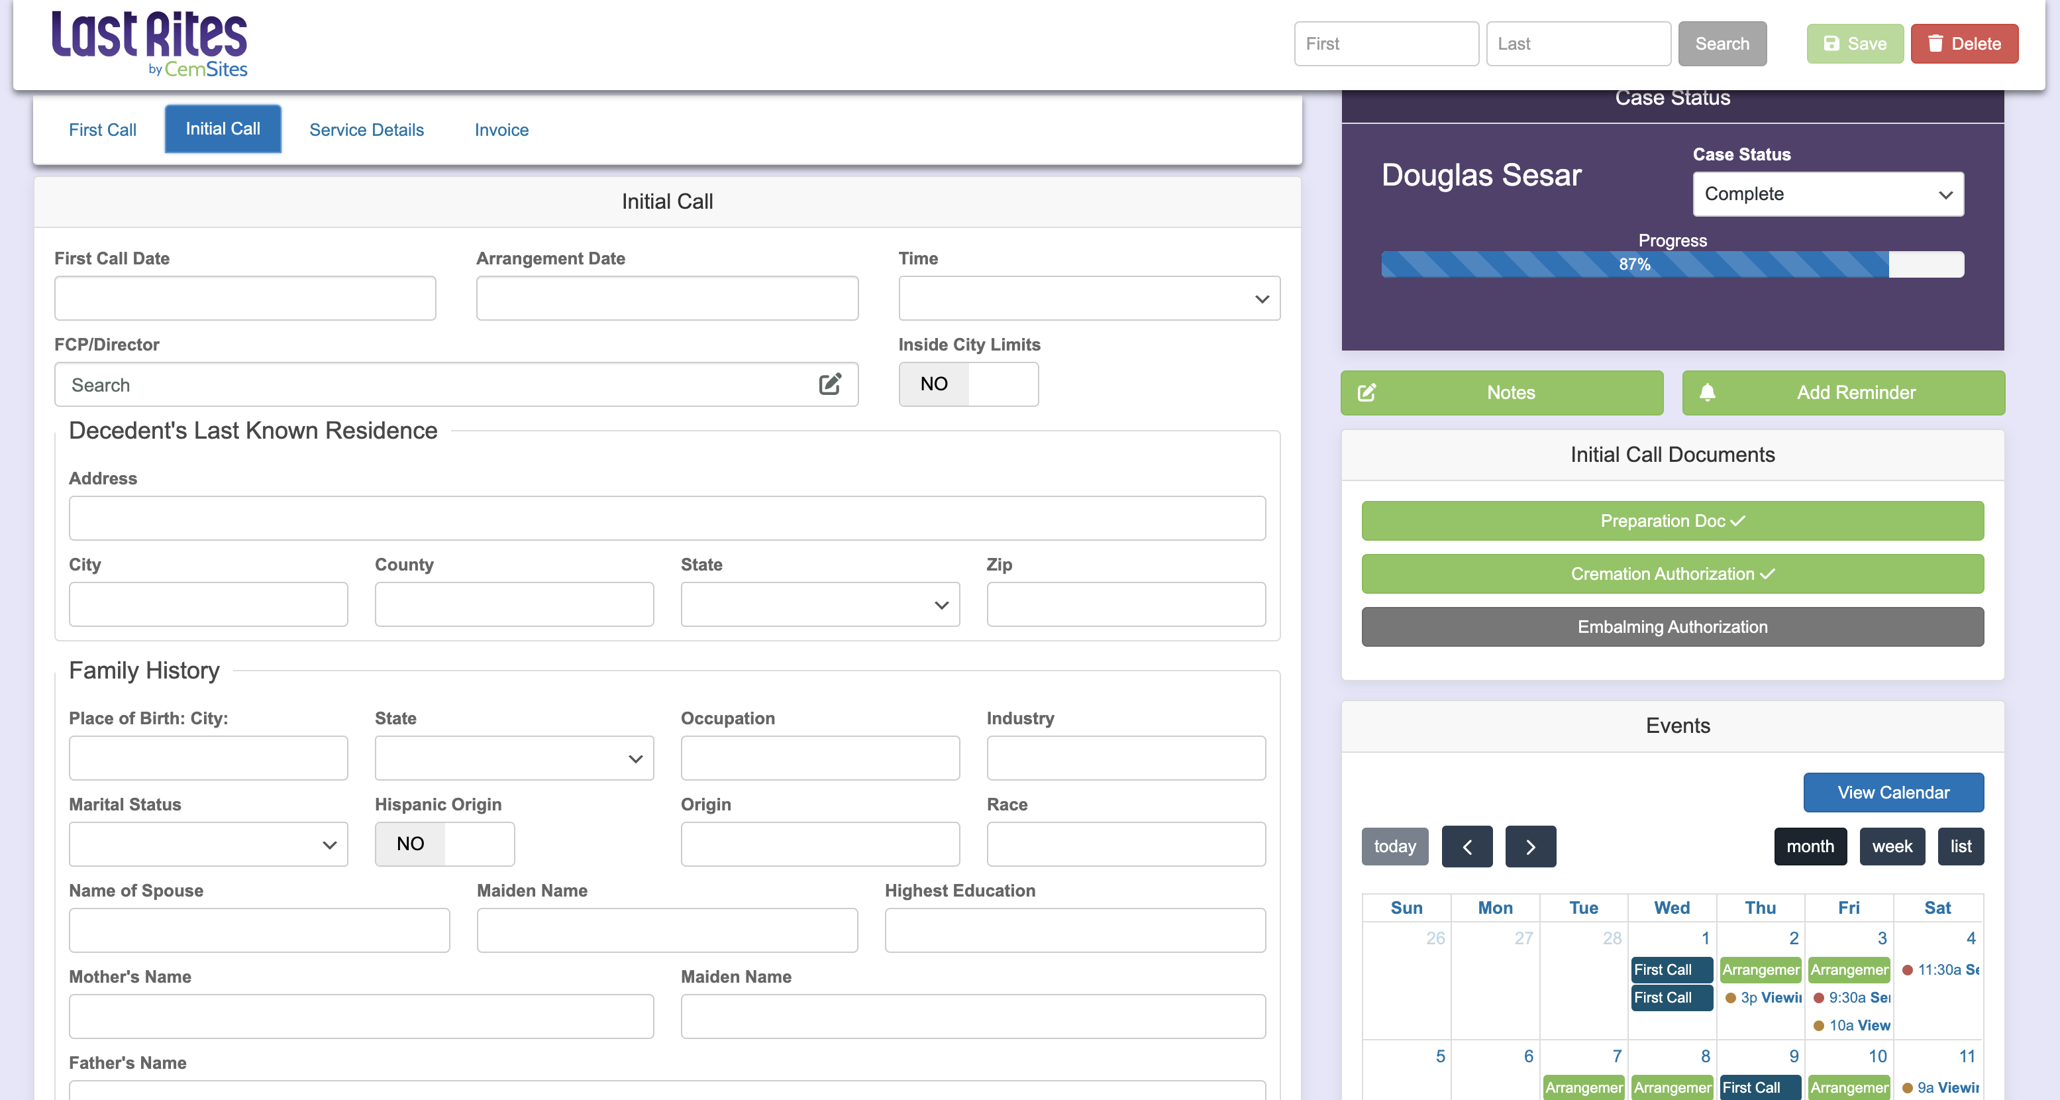Click the checkmark on the Preparation Doc button
2060x1100 pixels.
click(1736, 521)
